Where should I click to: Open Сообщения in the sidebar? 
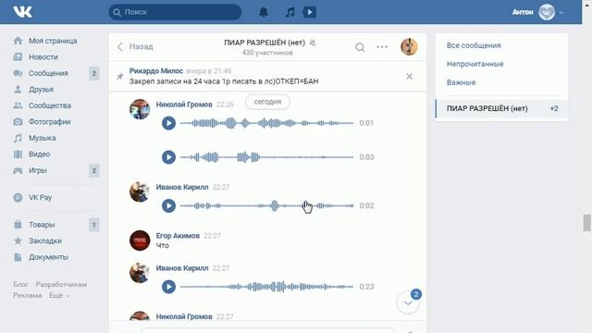pyautogui.click(x=48, y=73)
